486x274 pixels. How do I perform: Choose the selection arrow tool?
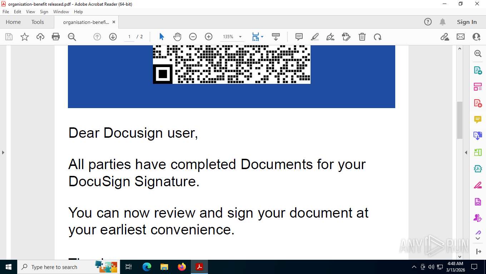click(x=162, y=37)
